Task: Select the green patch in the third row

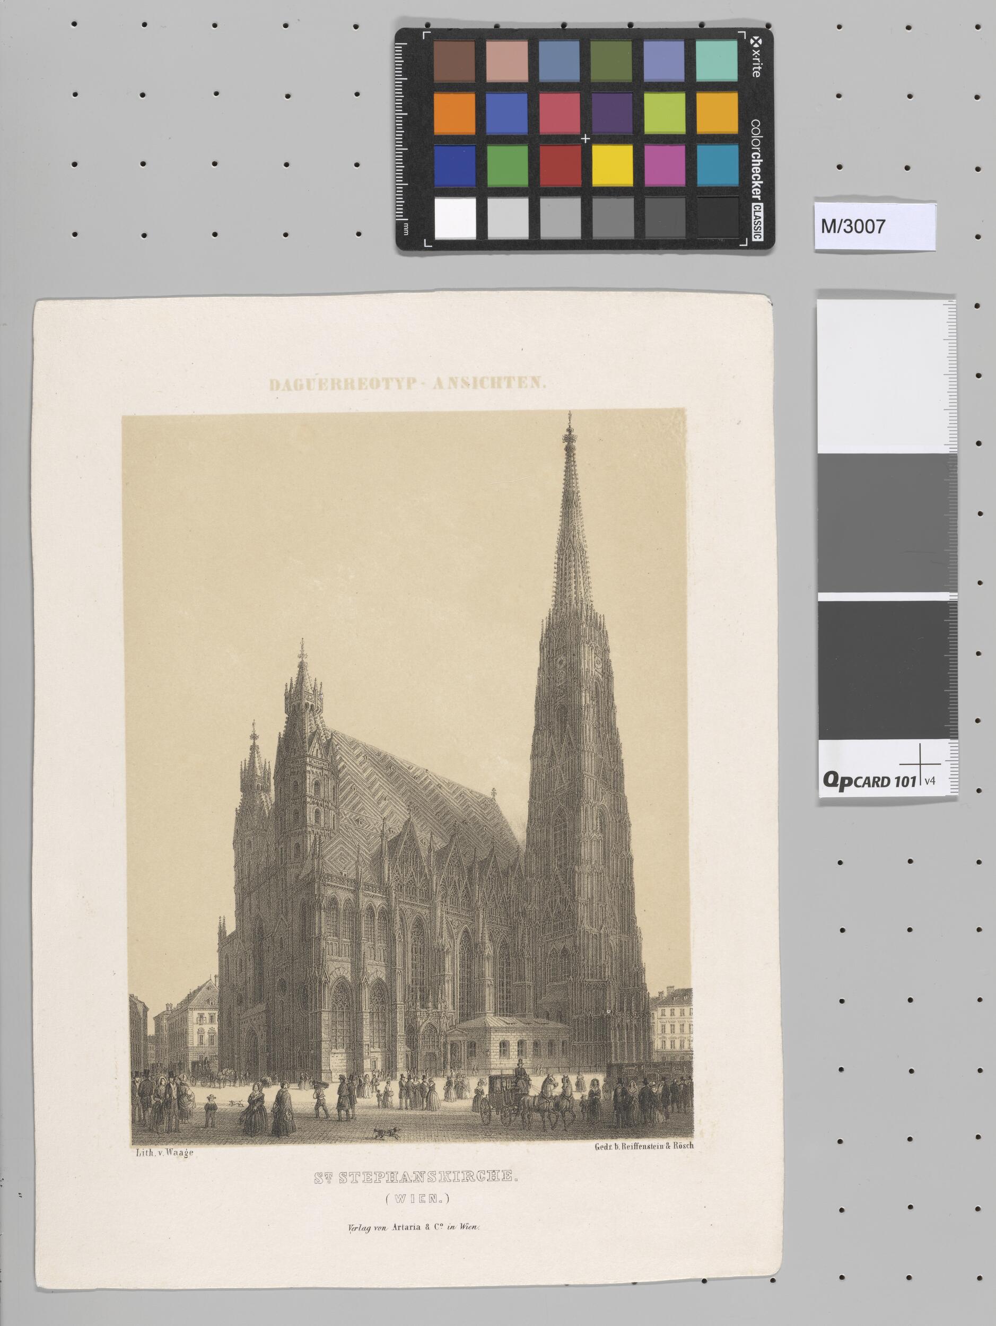Action: click(x=507, y=165)
